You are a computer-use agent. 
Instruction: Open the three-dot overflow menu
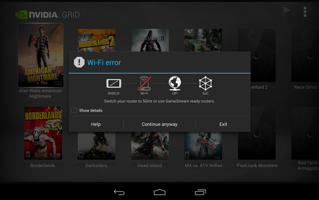[x=305, y=12]
